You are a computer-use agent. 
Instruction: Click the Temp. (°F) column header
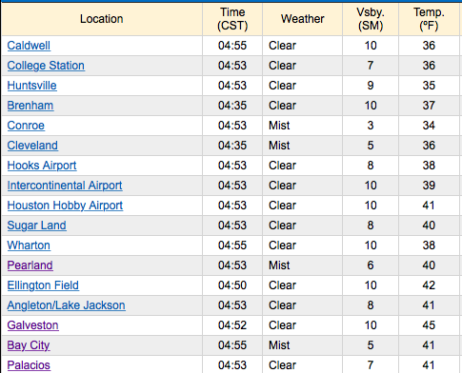[x=429, y=19]
